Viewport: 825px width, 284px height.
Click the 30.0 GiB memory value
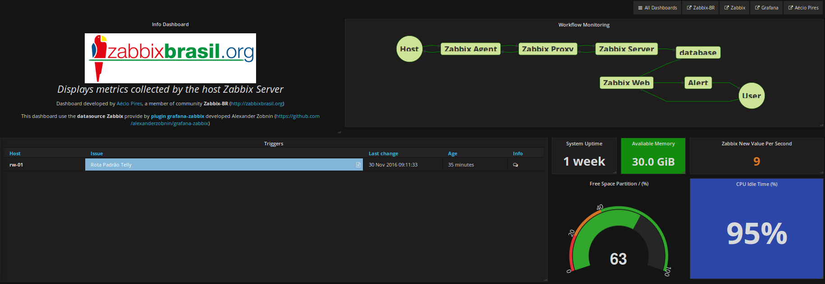click(x=653, y=162)
